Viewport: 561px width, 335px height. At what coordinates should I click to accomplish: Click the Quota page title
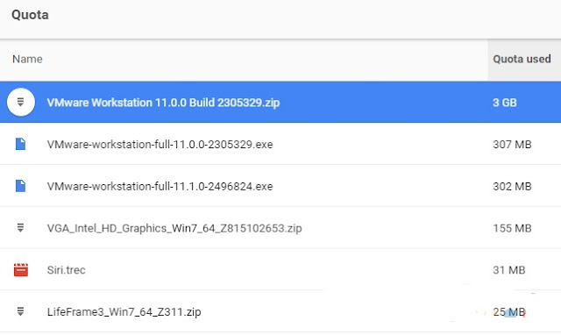coord(30,15)
